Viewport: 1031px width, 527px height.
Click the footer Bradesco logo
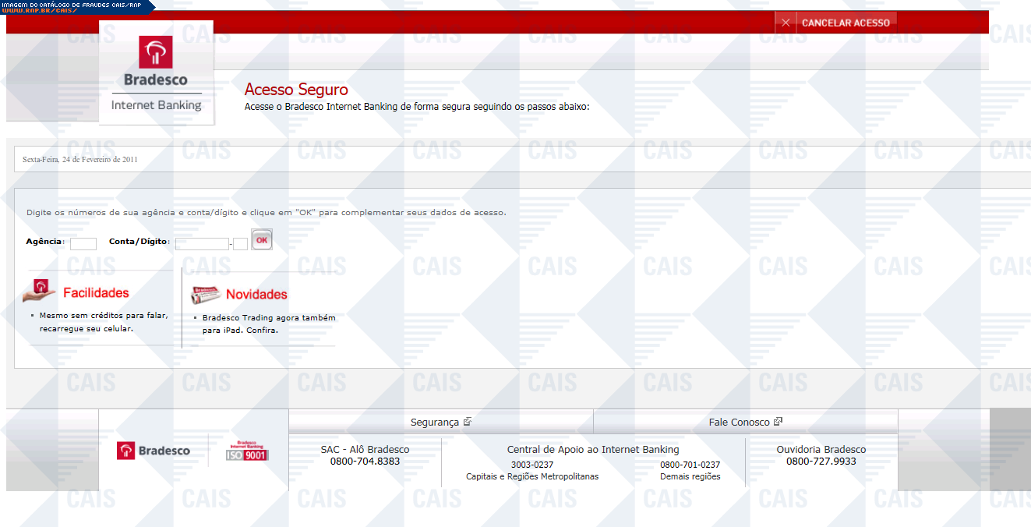(154, 451)
